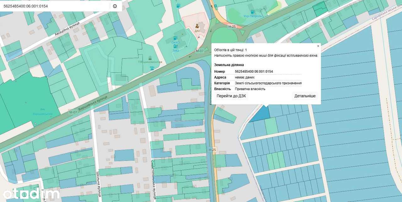Click the 'немає даних' address value
Screen dimensions: 402x202
(x=245, y=77)
